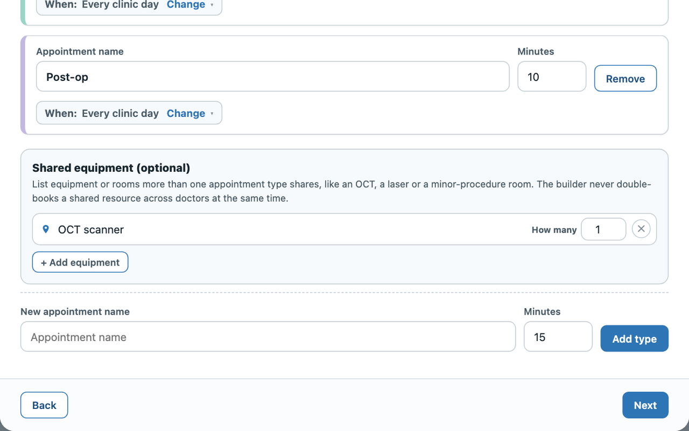Viewport: 689px width, 431px height.
Task: Edit the new appointment minutes field showing 15
Action: coord(558,337)
